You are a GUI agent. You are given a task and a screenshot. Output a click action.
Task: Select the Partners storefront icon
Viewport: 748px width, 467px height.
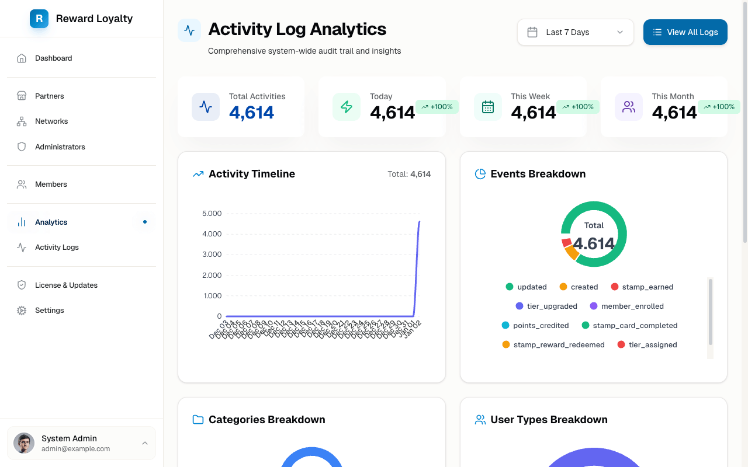22,96
